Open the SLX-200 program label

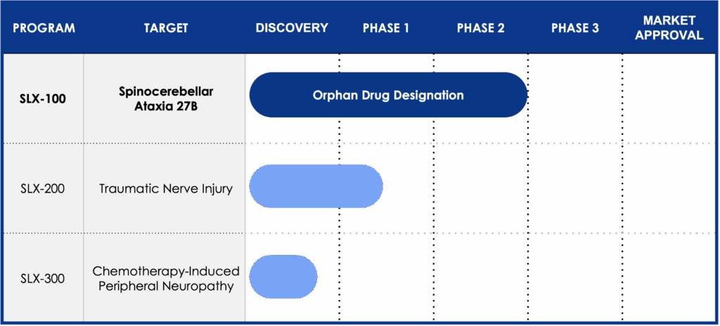pyautogui.click(x=43, y=189)
